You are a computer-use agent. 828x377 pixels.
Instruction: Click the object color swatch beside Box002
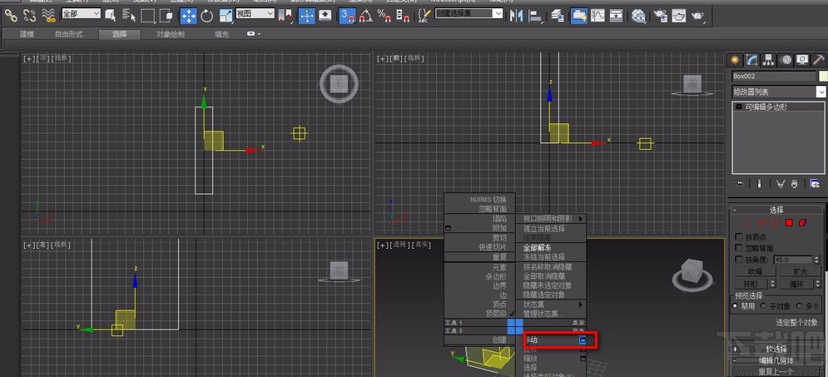pyautogui.click(x=822, y=77)
